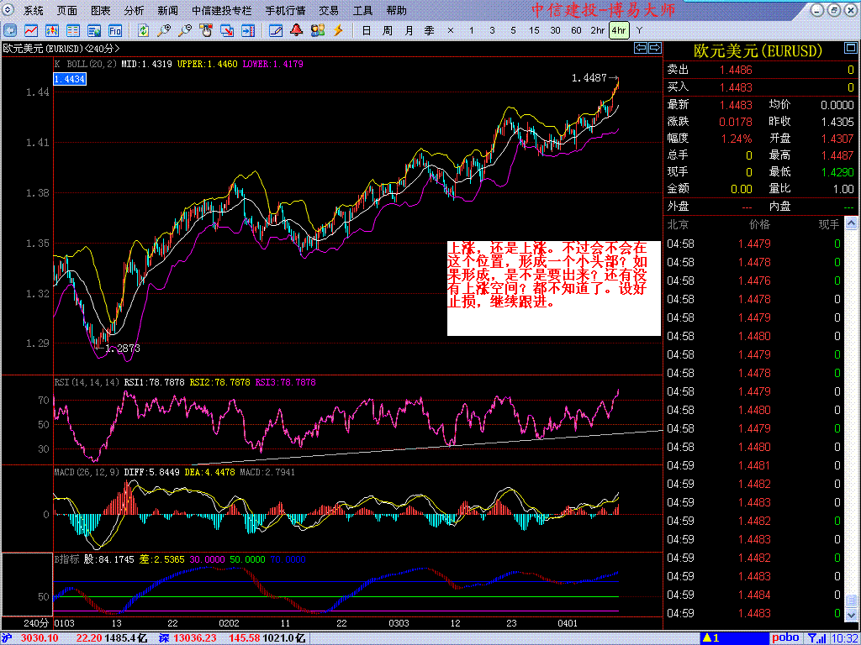861x645 pixels.
Task: Click the MACD(26,12,9) indicator label
Action: pos(87,472)
